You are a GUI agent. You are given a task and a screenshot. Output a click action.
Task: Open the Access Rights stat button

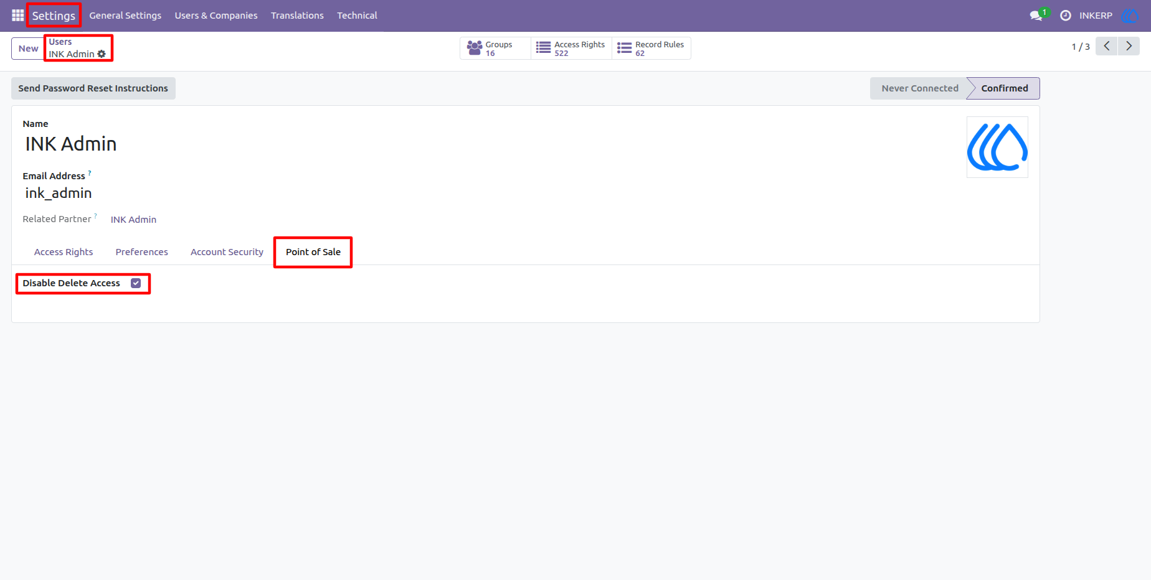[571, 49]
